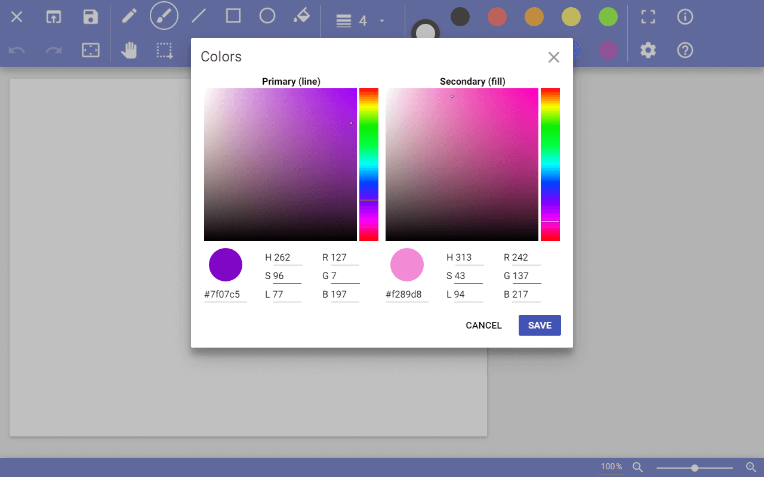Select the Line tool
This screenshot has width=764, height=477.
point(199,17)
